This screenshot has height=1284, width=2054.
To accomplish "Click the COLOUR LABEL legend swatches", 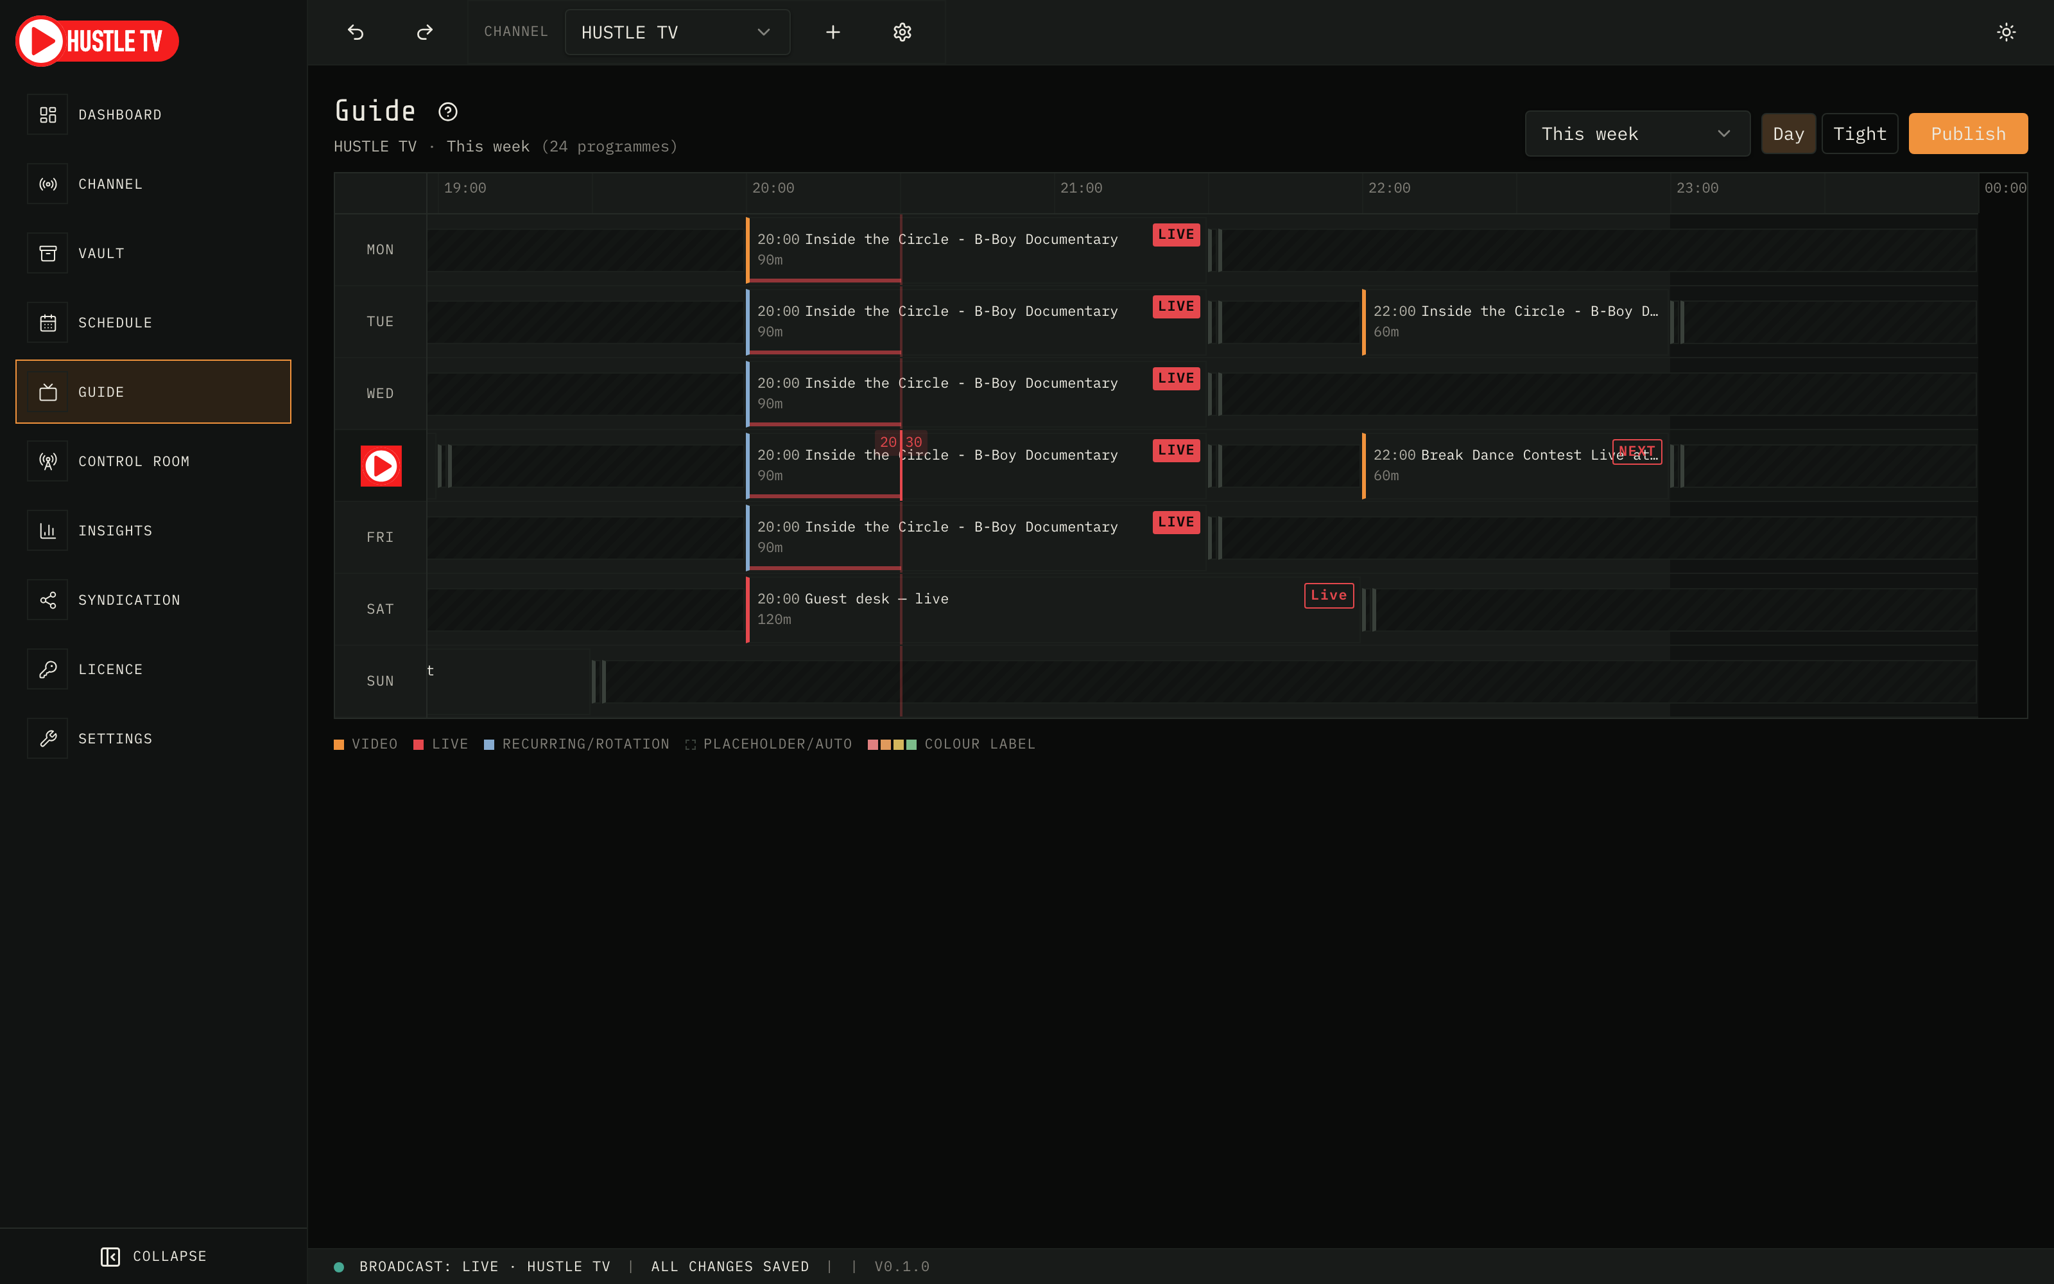I will [x=892, y=744].
